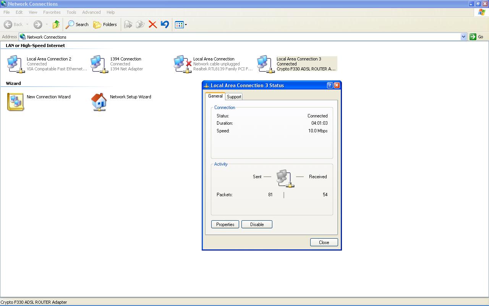489x306 pixels.
Task: Click the Status dialog help question-mark button
Action: (330, 85)
